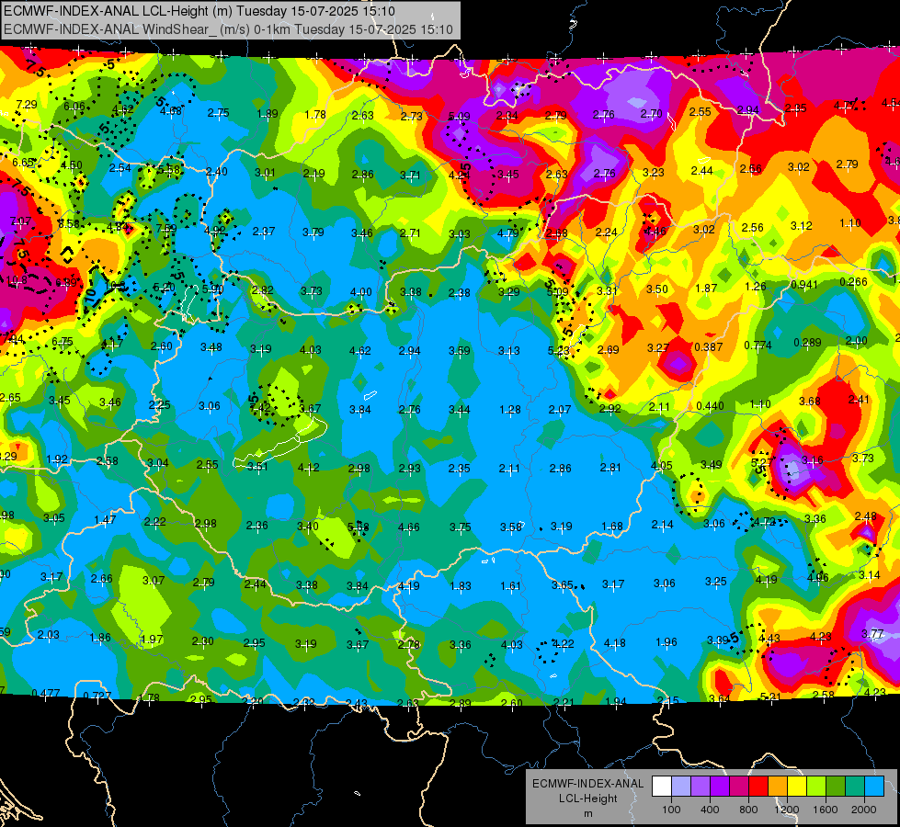Click the grid value 0.774
Viewport: 900px width, 827px height.
(758, 346)
